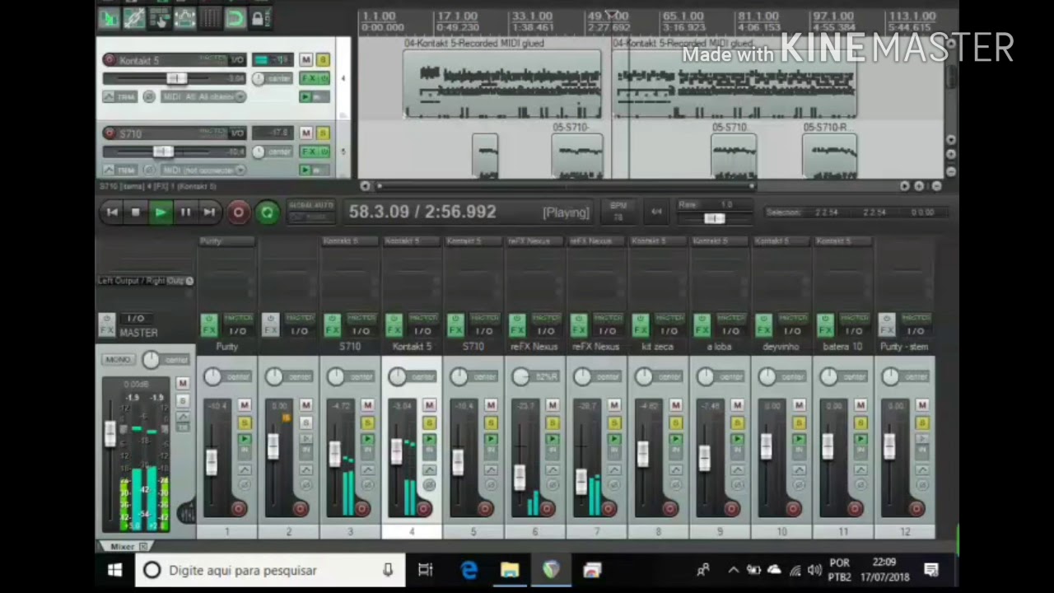Click the master volume fader
The width and height of the screenshot is (1054, 593).
pos(110,434)
